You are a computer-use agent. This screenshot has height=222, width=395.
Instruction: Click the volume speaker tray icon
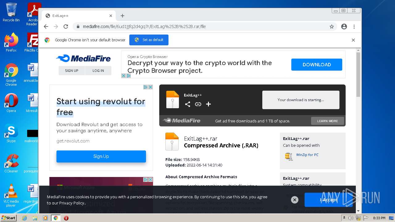click(351, 218)
